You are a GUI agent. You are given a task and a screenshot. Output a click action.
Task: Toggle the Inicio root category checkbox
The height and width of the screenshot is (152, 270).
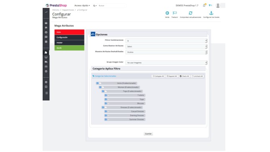(x=97, y=83)
